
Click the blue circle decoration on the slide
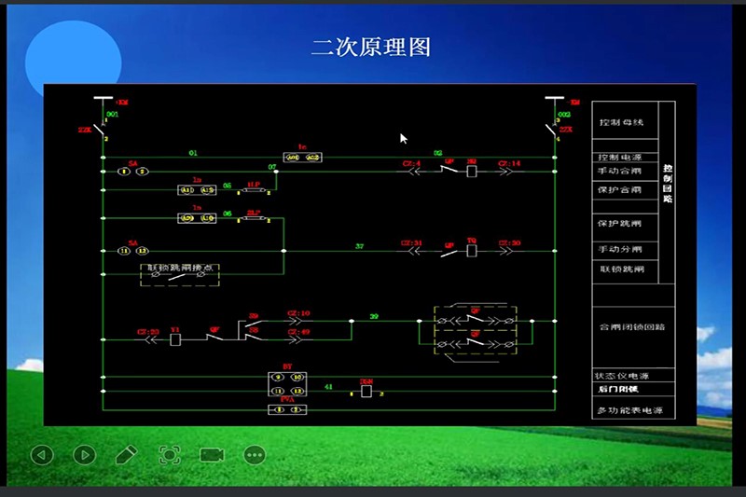coord(73,62)
